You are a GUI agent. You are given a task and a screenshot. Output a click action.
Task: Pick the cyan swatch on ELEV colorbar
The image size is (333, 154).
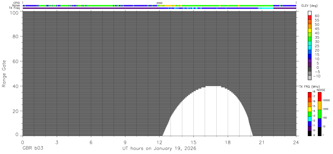[x=310, y=48]
